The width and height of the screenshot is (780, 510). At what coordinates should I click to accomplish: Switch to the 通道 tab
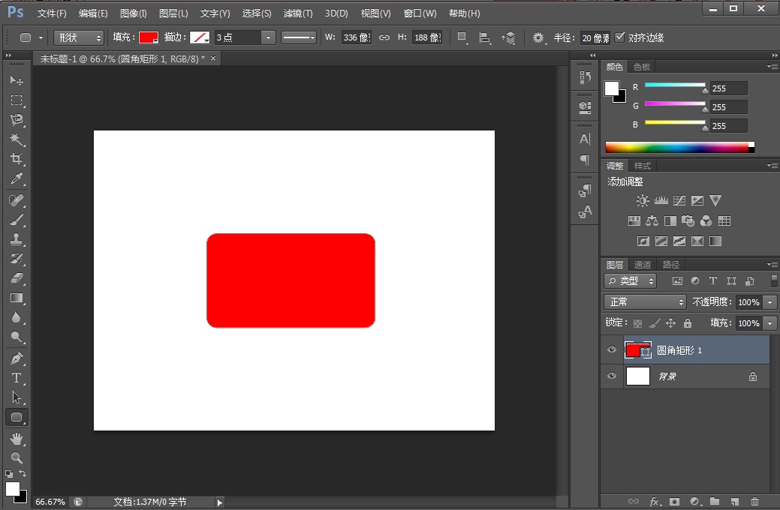(642, 265)
